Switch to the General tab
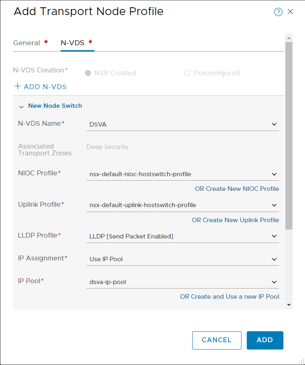The width and height of the screenshot is (305, 365). coord(26,43)
